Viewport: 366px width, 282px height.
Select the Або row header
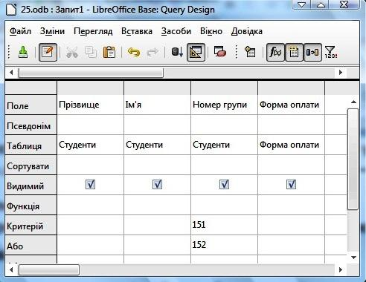[30, 246]
